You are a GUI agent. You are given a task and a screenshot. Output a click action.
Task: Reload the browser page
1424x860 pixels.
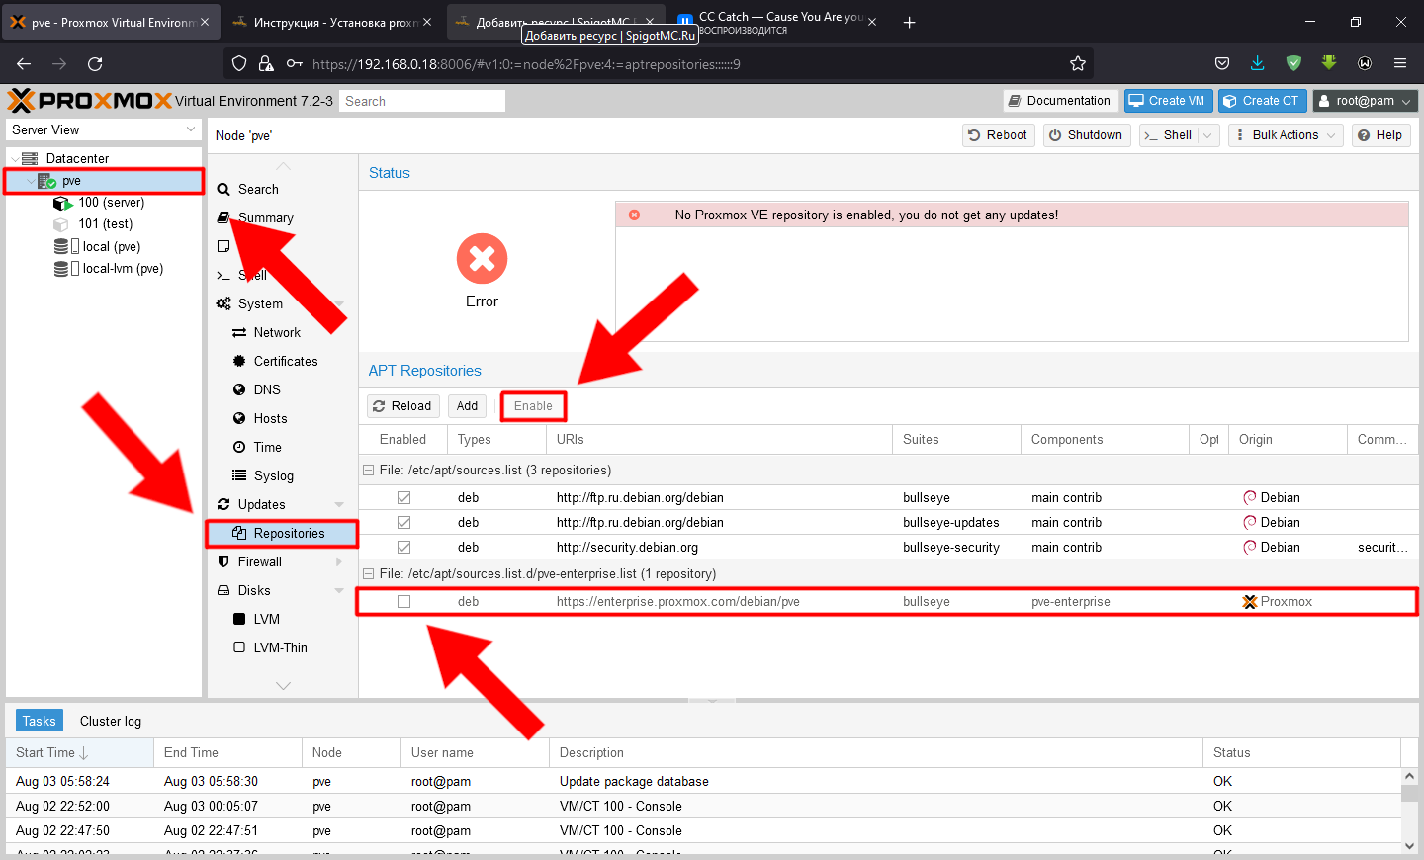pyautogui.click(x=95, y=63)
